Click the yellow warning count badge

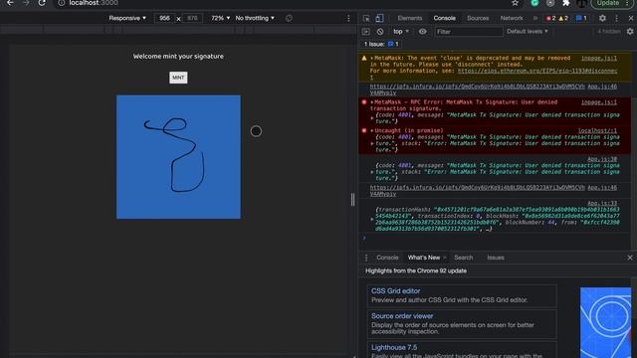point(563,18)
